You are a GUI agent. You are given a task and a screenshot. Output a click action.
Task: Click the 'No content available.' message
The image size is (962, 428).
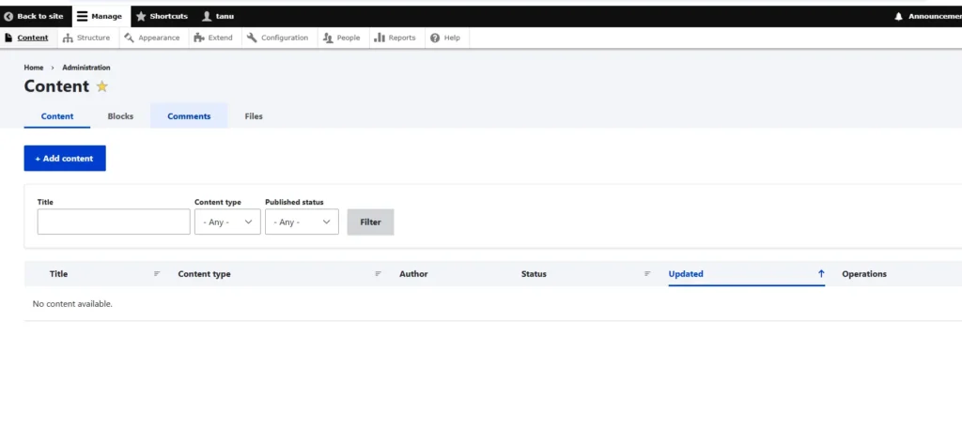72,303
